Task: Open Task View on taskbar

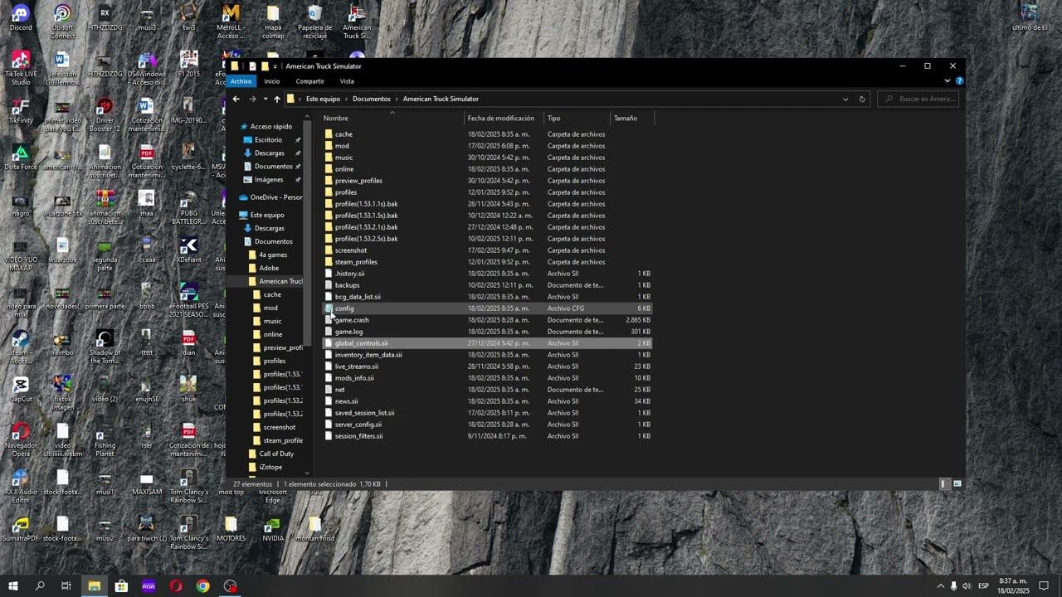Action: (x=66, y=586)
